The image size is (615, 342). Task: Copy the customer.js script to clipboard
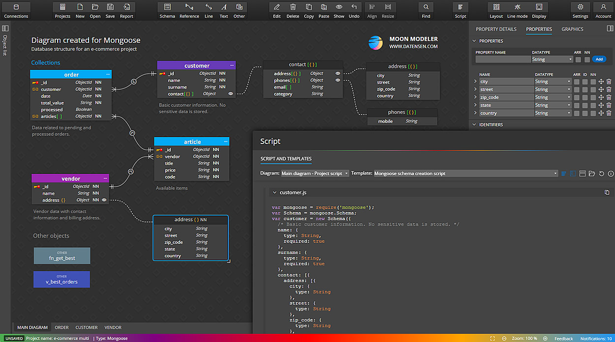[x=607, y=192]
